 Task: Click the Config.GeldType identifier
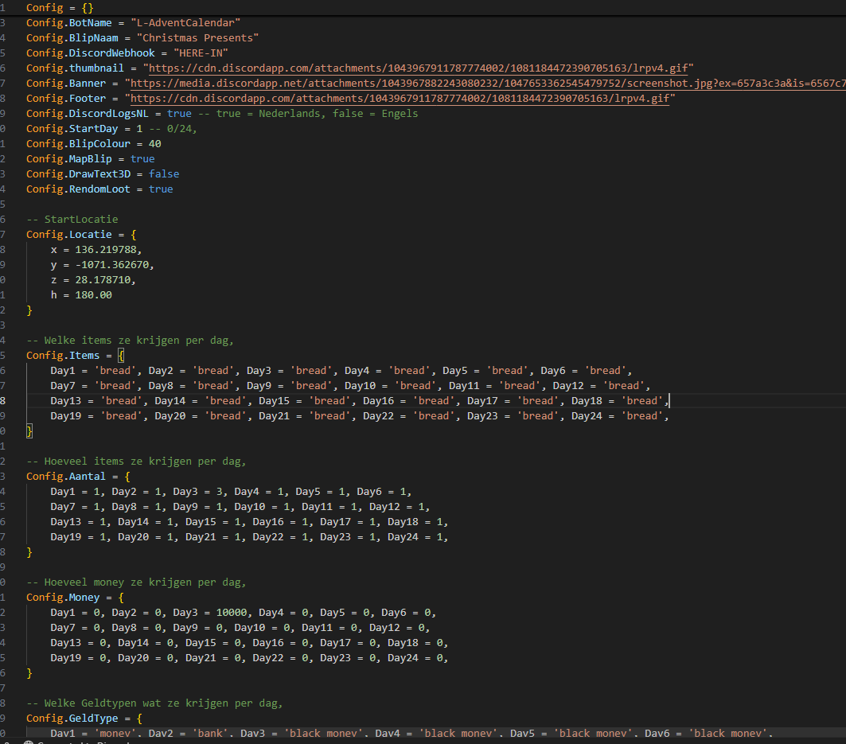click(72, 718)
